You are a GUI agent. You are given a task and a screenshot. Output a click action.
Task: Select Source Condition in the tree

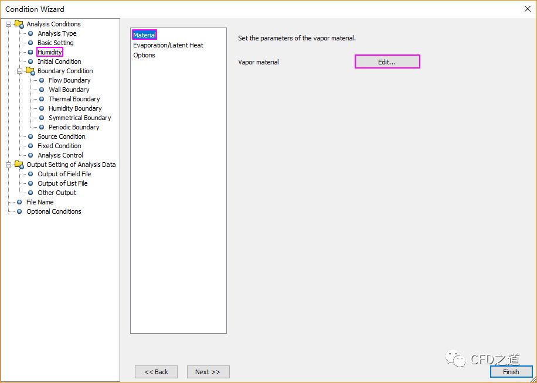click(62, 136)
